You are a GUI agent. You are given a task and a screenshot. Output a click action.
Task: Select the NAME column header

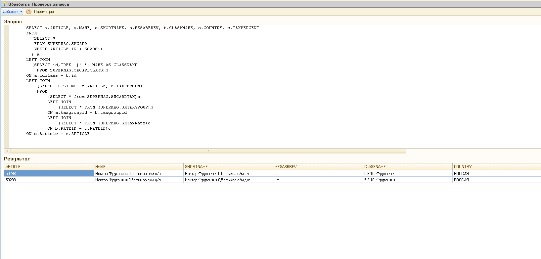tap(139, 167)
